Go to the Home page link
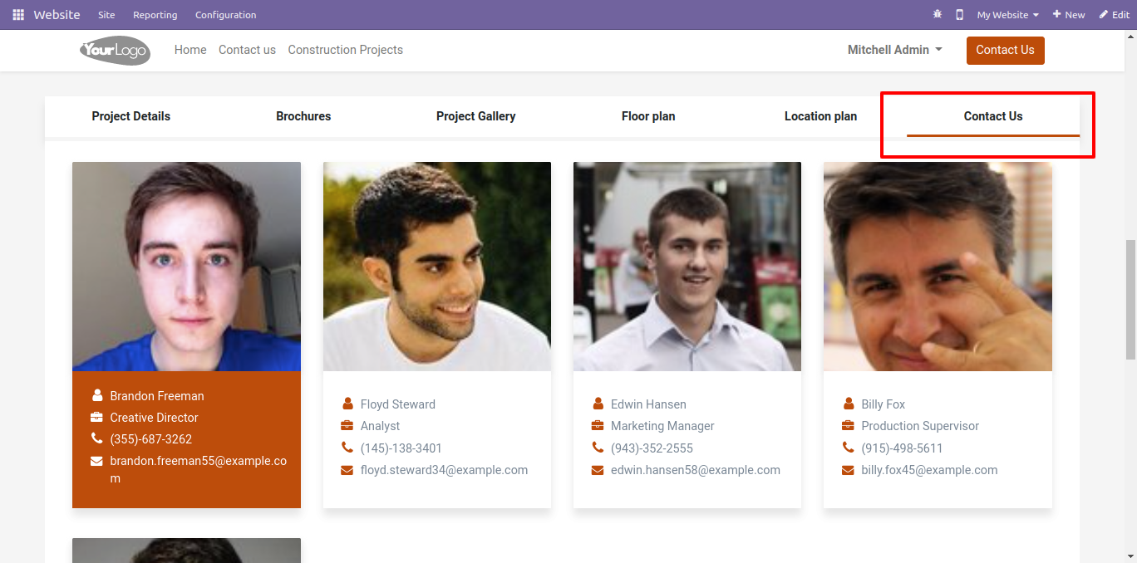This screenshot has width=1137, height=563. (x=190, y=50)
